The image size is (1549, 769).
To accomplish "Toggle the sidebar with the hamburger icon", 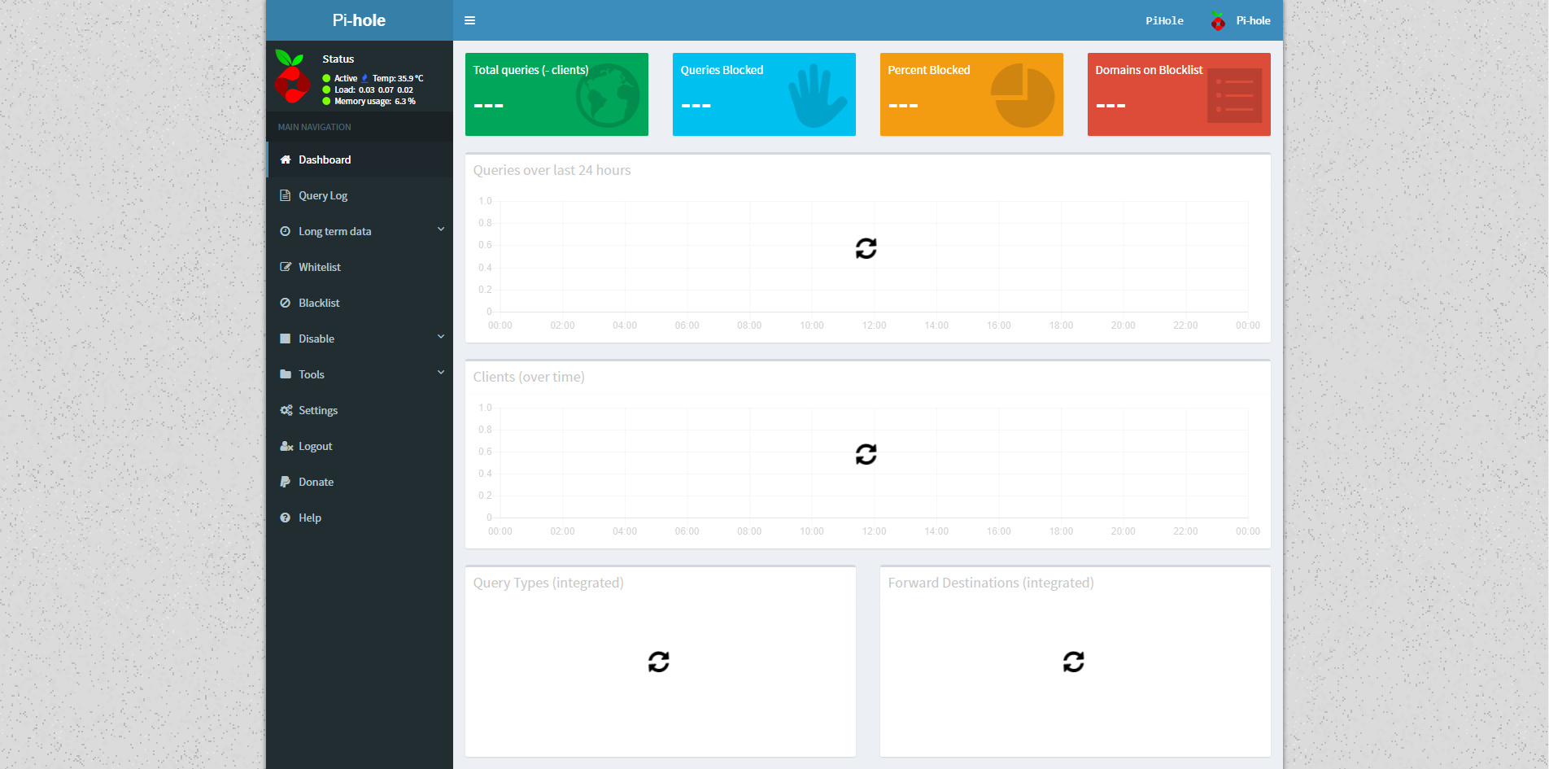I will click(469, 20).
